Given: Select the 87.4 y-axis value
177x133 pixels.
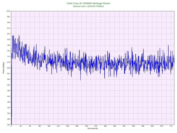Looking at the screenshot, I should point(9,34).
